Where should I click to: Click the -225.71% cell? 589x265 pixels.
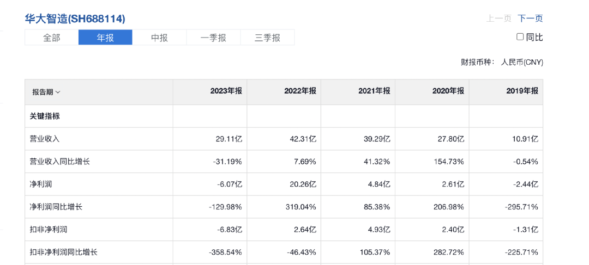tap(523, 252)
